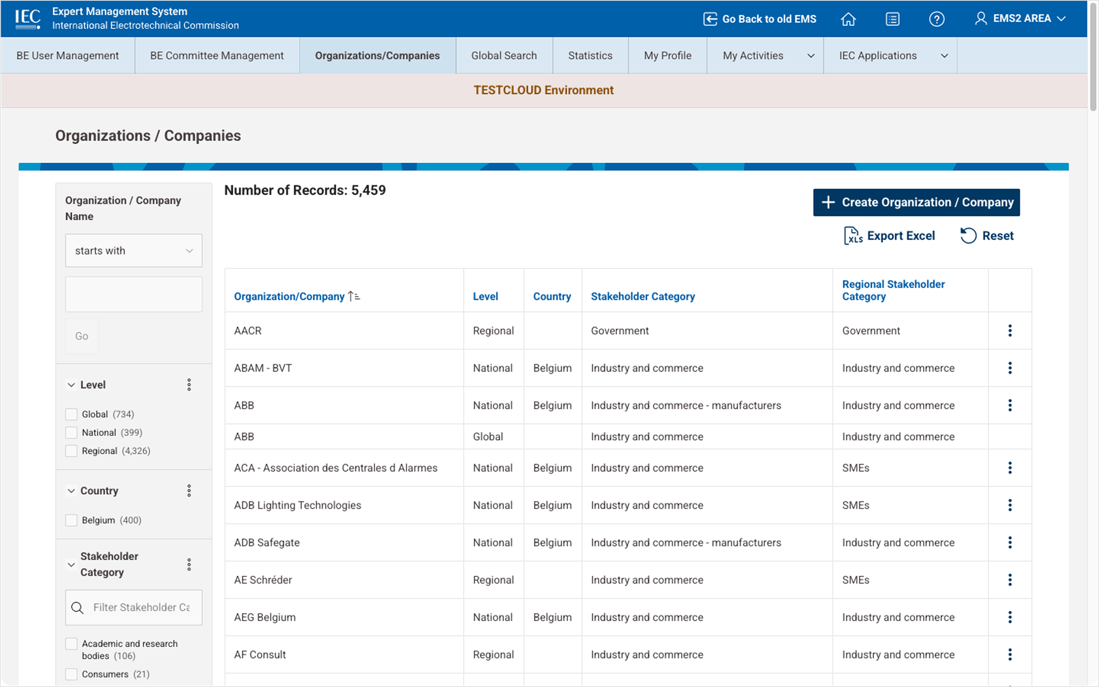Open the Home icon in the header
1099x687 pixels.
[x=849, y=19]
